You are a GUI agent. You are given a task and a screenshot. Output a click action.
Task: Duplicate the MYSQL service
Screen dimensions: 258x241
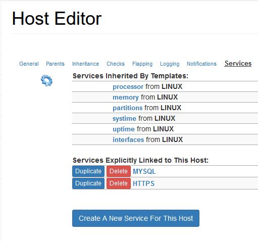coord(88,171)
